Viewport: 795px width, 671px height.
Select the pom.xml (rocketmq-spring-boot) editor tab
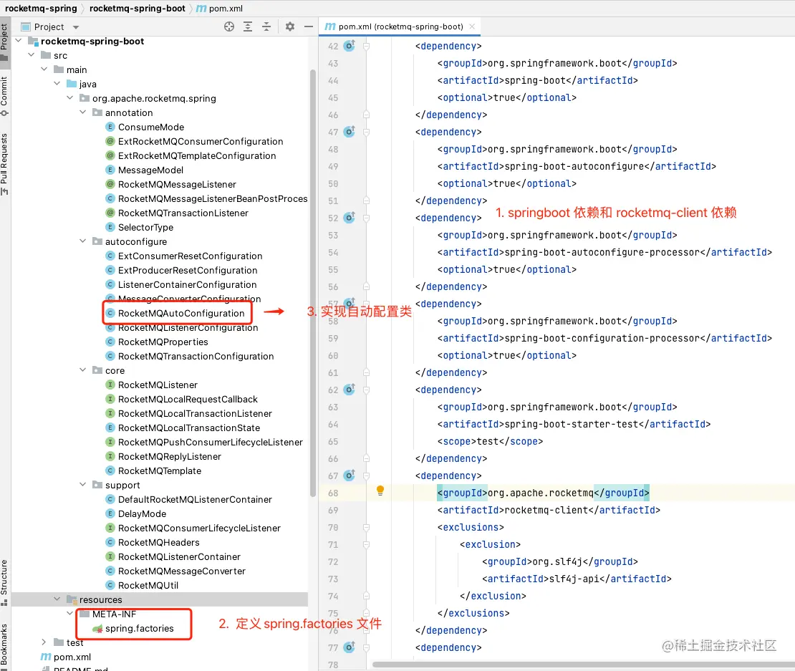[x=400, y=26]
